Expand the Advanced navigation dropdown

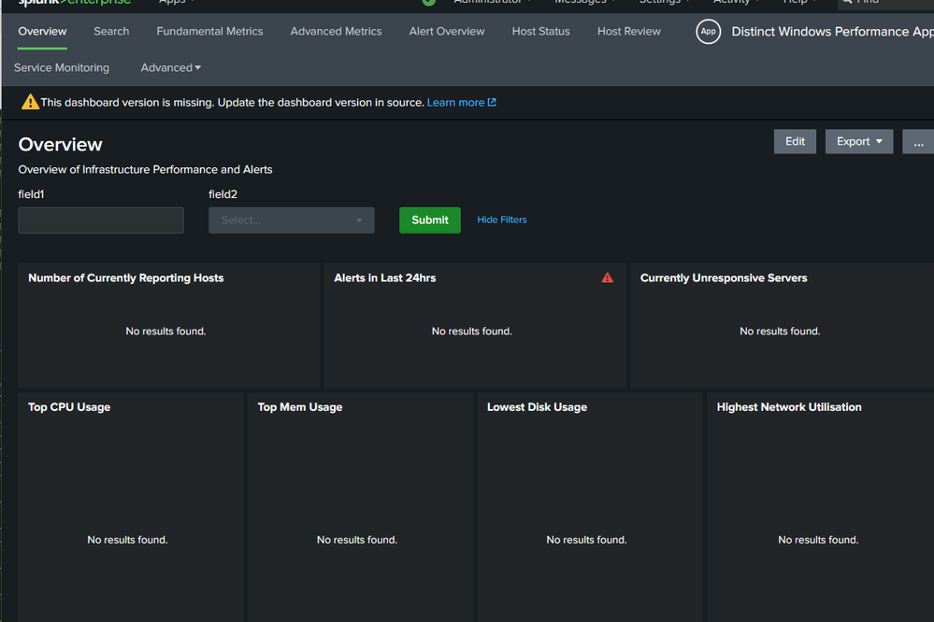[170, 68]
